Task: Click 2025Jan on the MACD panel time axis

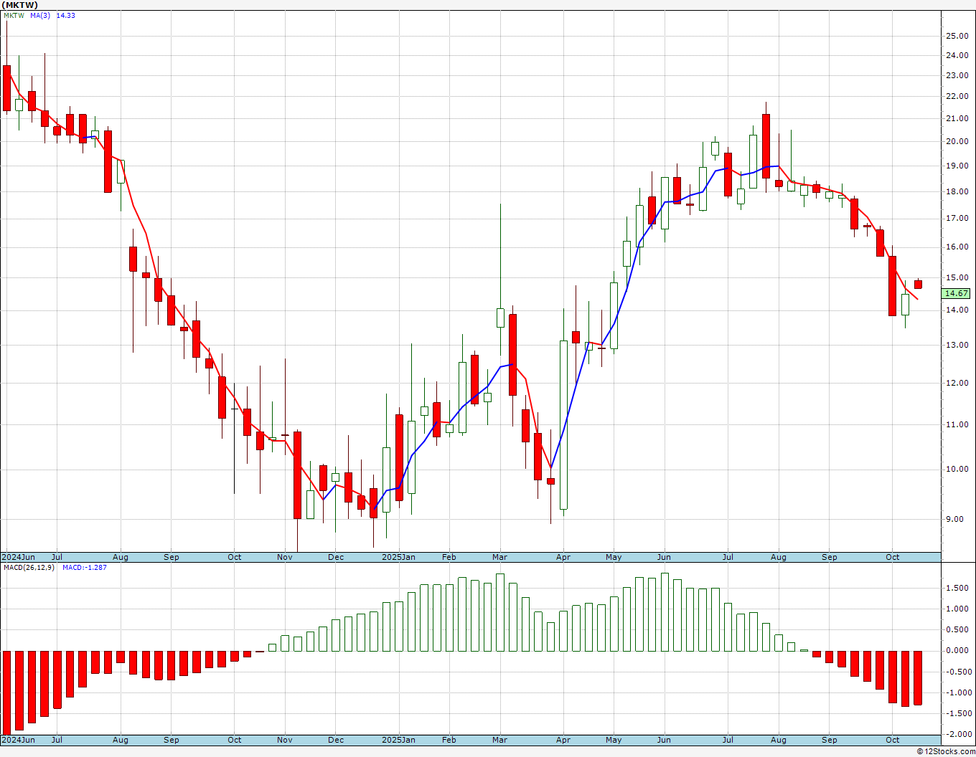Action: click(x=398, y=740)
